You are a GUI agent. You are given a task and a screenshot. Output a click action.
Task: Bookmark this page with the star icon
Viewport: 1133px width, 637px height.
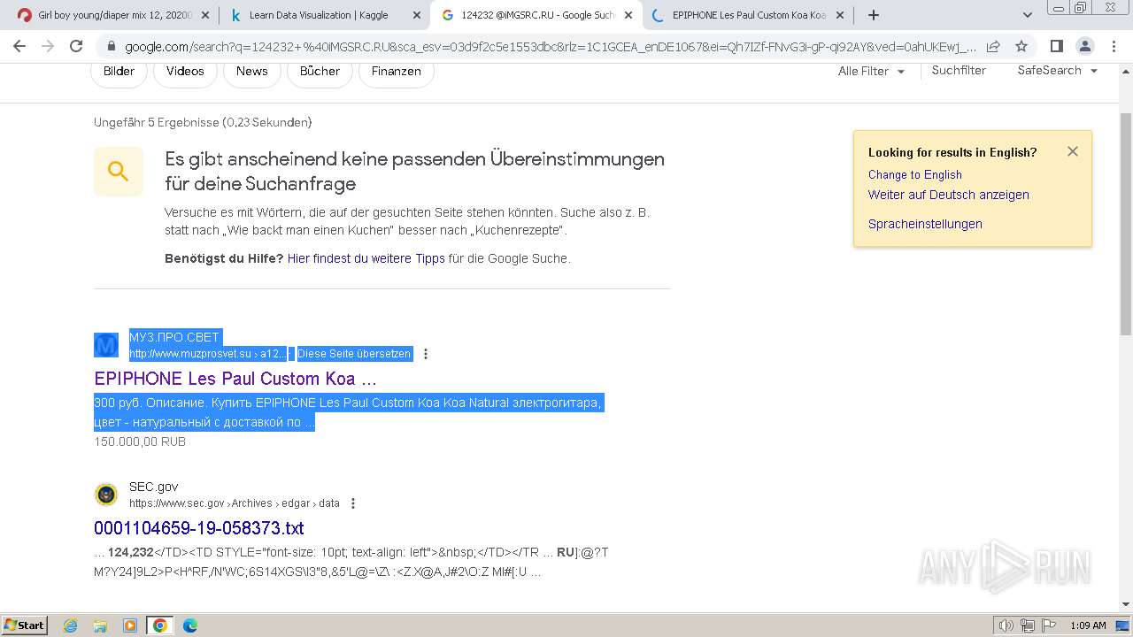click(1021, 46)
